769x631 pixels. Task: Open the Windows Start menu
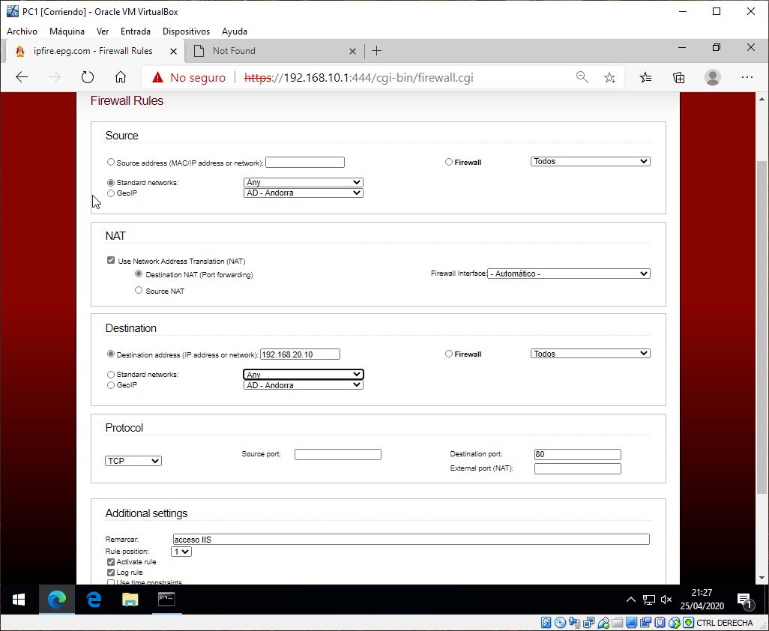[19, 599]
